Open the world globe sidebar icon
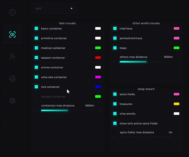 point(12,78)
